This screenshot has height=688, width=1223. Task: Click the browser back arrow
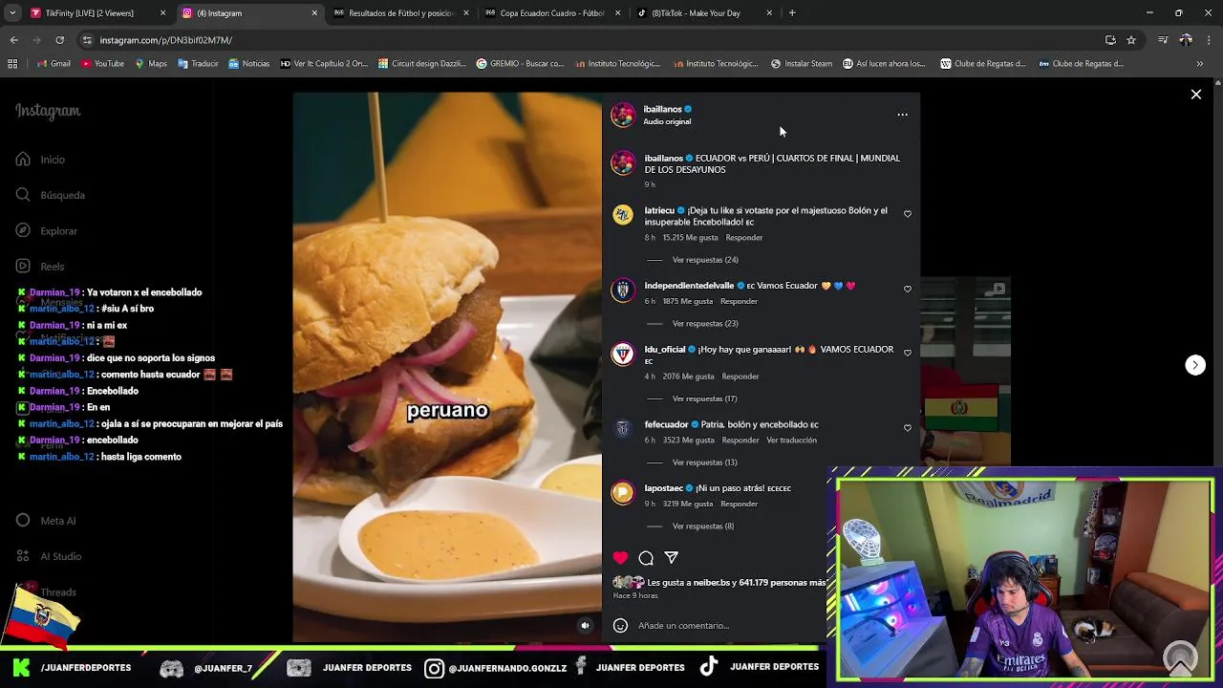[x=13, y=40]
